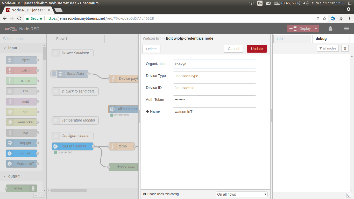The image size is (354, 199).
Task: Select the Watson IoT palette node
Action: 22,164
